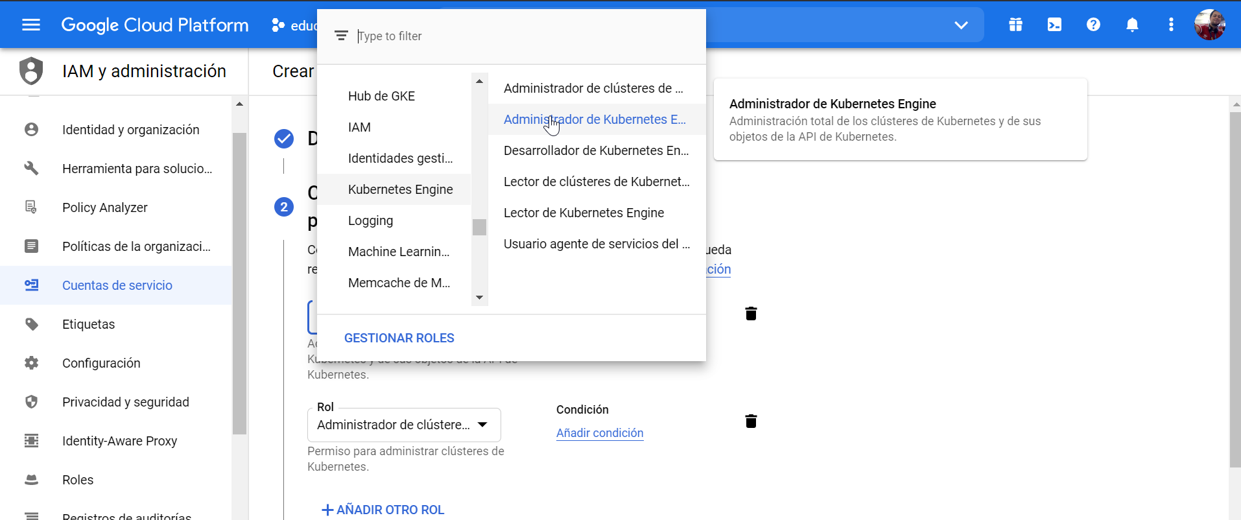Image resolution: width=1241 pixels, height=520 pixels.
Task: Open Privacidad y seguridad
Action: (126, 402)
